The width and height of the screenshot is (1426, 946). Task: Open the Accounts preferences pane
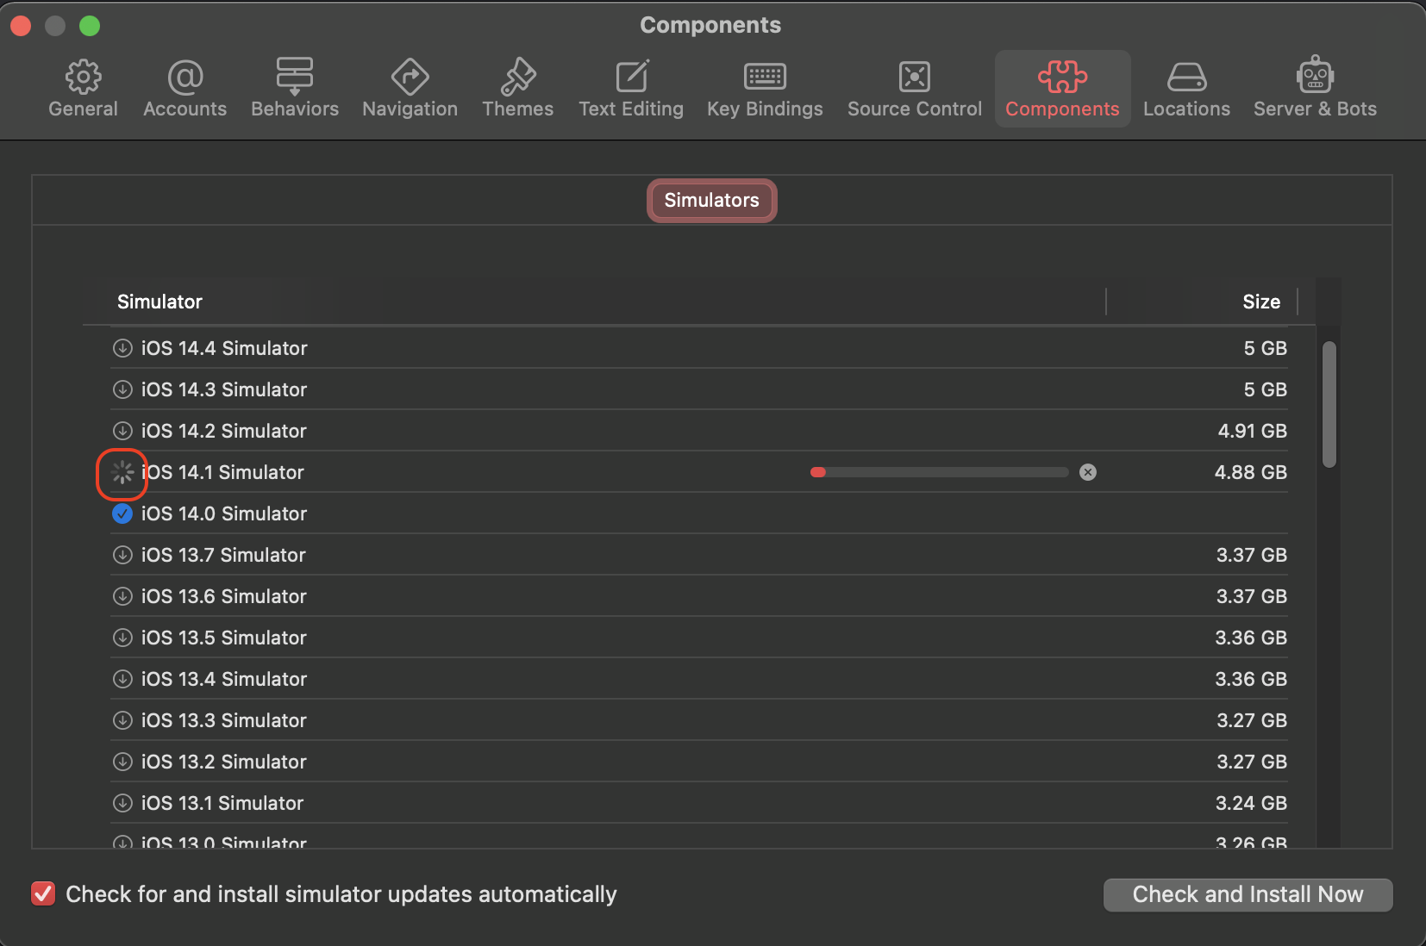[x=185, y=89]
